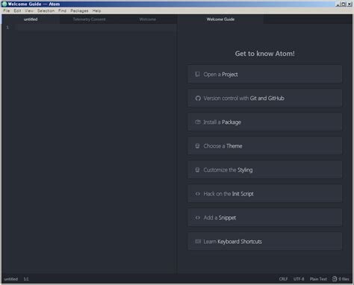Open the Edit menu

17,10
